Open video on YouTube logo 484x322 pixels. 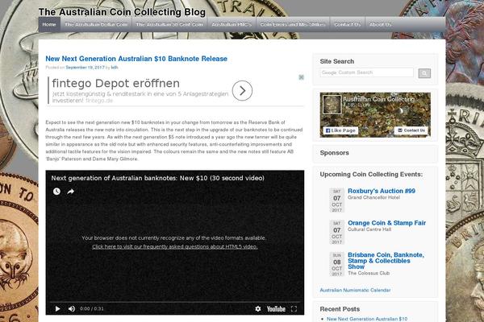[276, 309]
